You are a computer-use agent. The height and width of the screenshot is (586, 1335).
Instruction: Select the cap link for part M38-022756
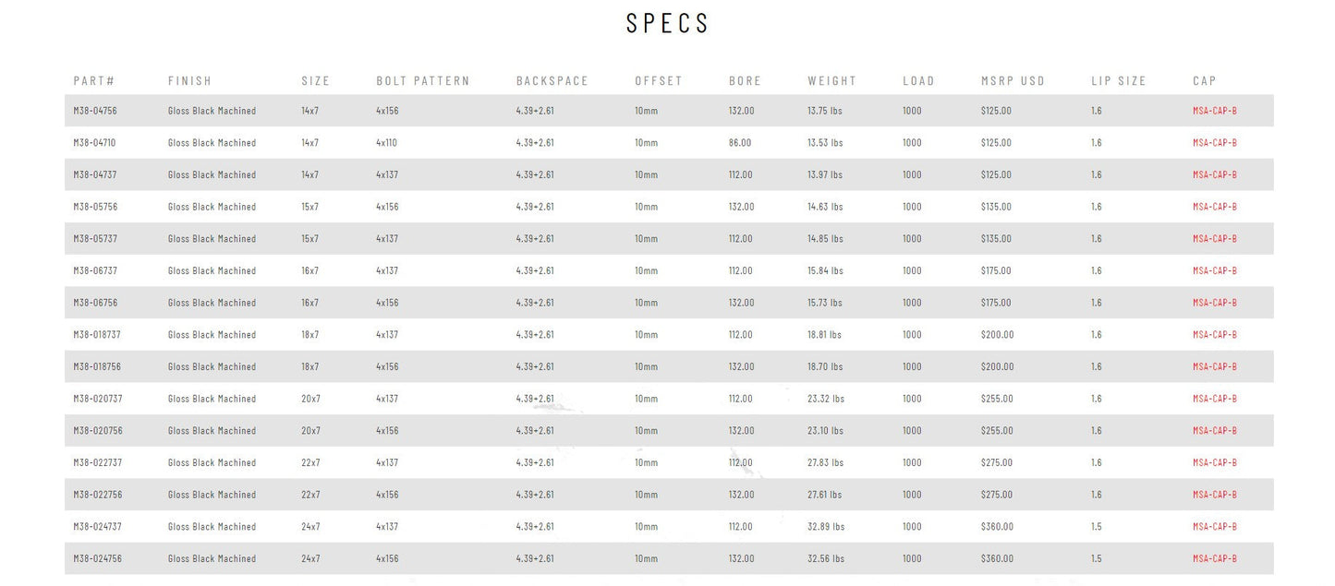coord(1214,495)
